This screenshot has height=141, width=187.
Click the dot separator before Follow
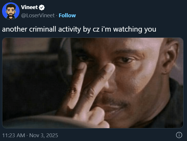coord(57,16)
